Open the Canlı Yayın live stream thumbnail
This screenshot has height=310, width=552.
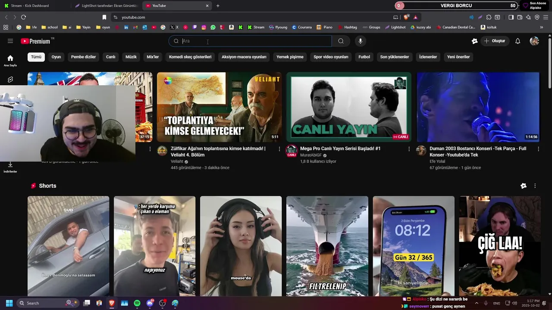pos(348,107)
